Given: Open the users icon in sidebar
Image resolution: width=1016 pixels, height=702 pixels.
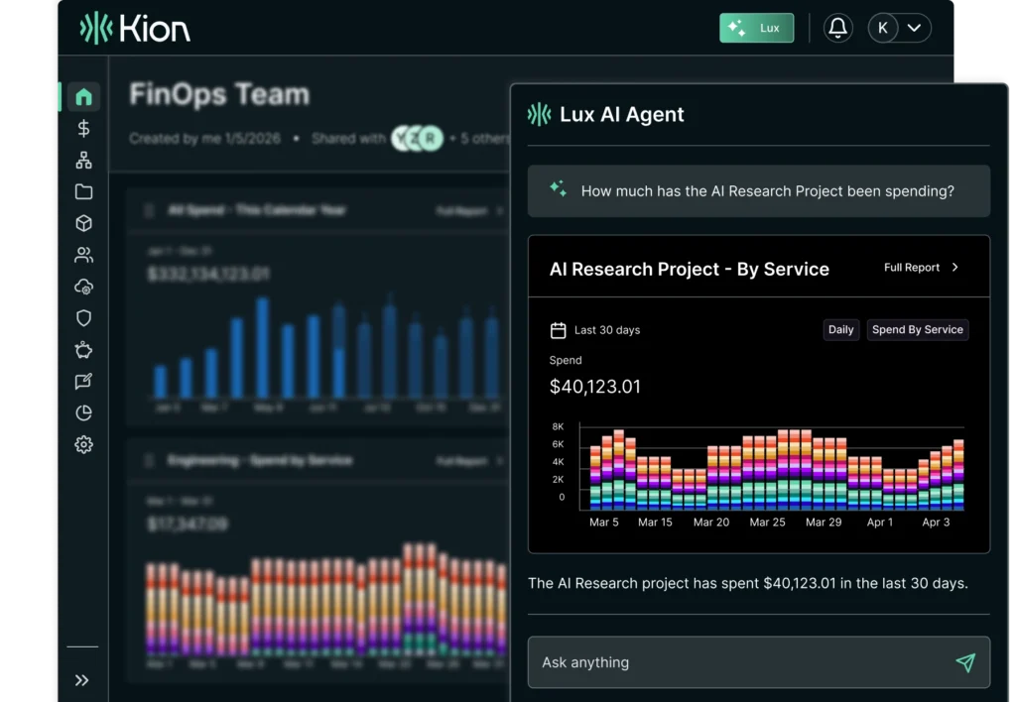Looking at the screenshot, I should coord(83,255).
